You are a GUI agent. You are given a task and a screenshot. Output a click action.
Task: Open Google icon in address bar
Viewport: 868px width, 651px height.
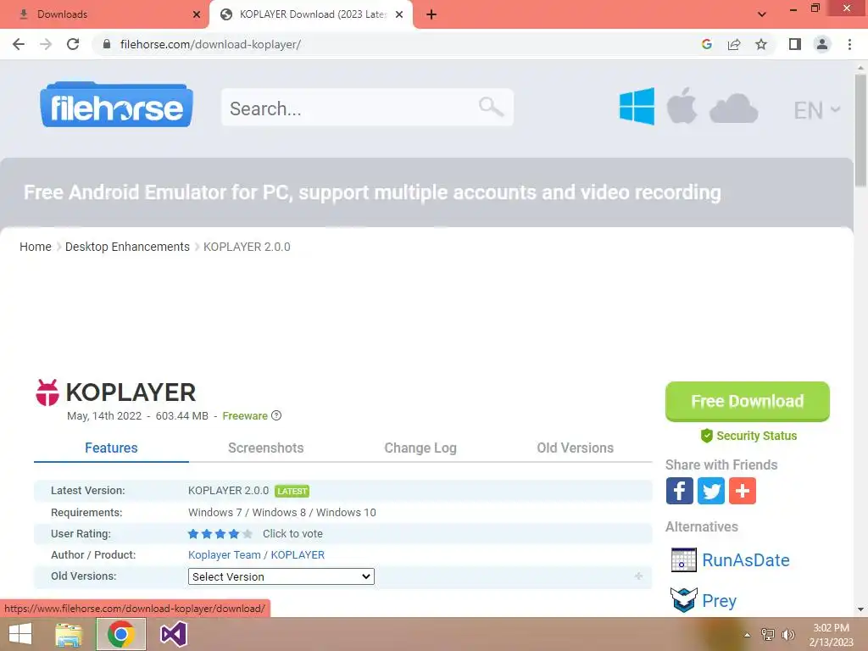[706, 44]
